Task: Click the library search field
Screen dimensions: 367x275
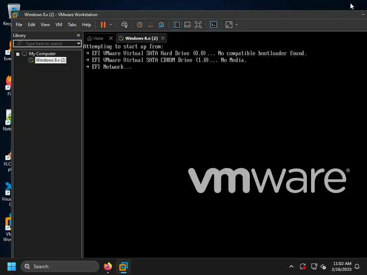Action: click(47, 44)
